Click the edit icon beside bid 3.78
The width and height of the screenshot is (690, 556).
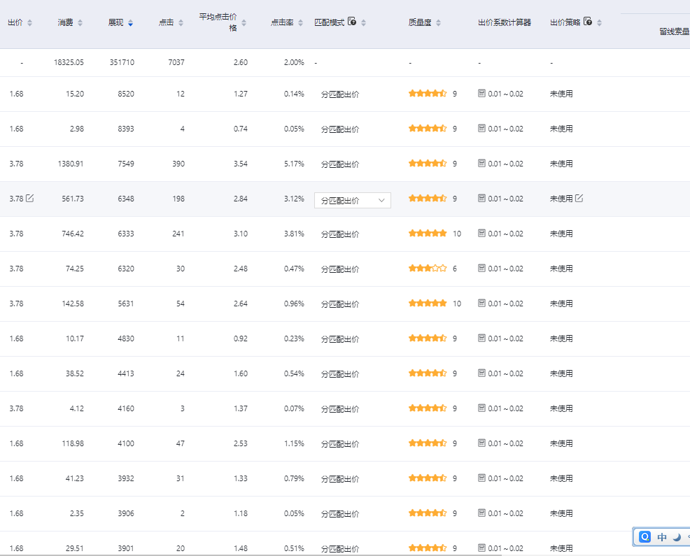(29, 199)
